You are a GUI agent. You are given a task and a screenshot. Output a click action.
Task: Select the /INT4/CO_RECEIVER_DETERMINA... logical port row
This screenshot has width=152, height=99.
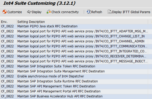coord(82,56)
